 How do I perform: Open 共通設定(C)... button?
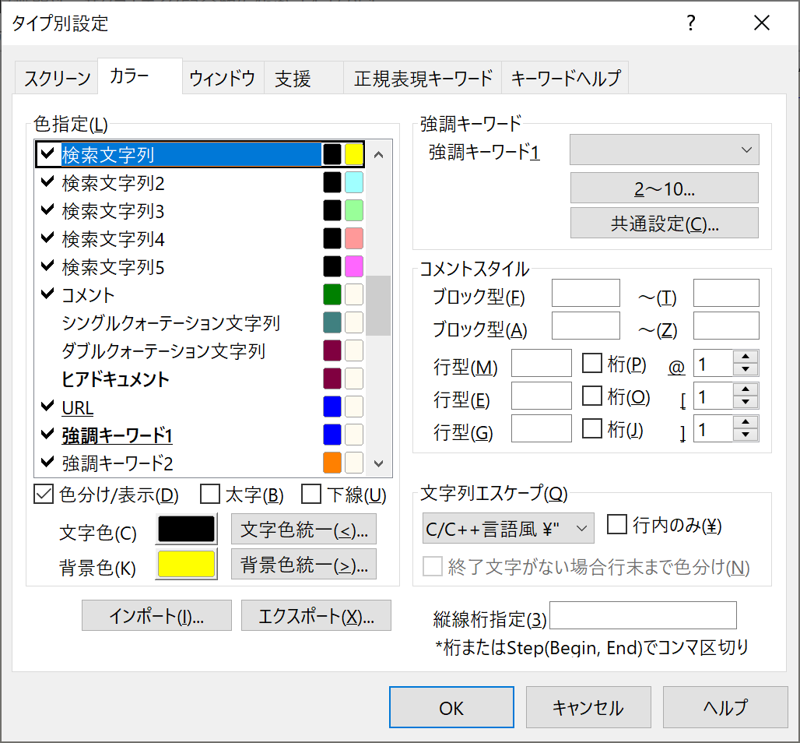665,223
